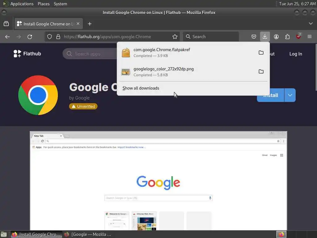317x238 pixels.
Task: Expand the Install button dropdown arrow
Action: (290, 95)
